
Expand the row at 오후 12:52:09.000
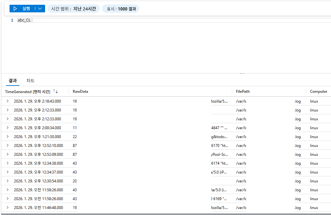[8, 154]
